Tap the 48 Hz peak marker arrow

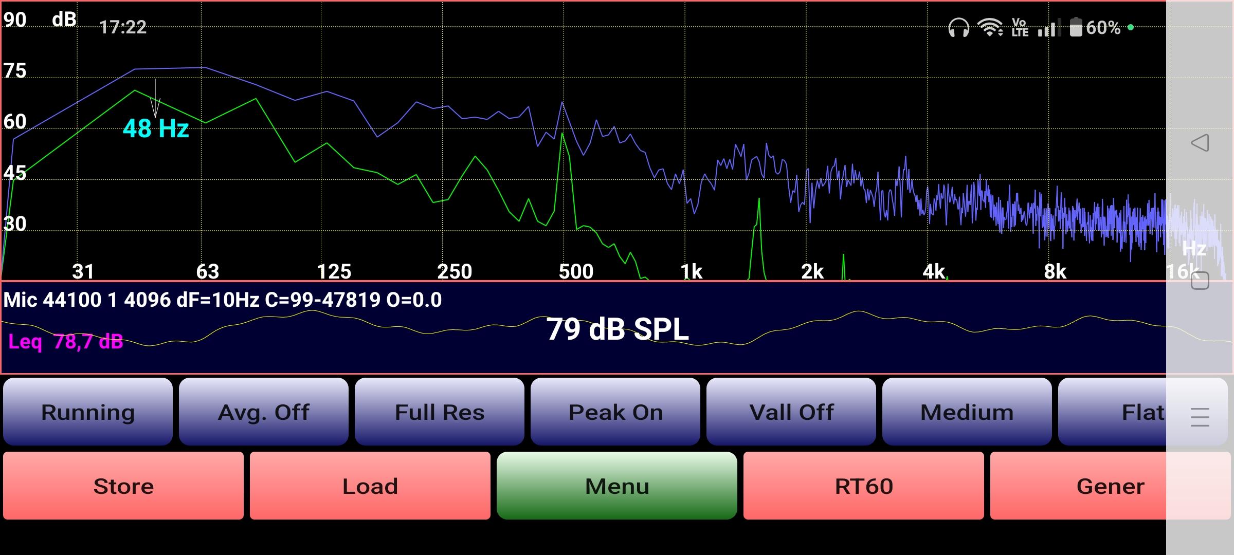155,103
